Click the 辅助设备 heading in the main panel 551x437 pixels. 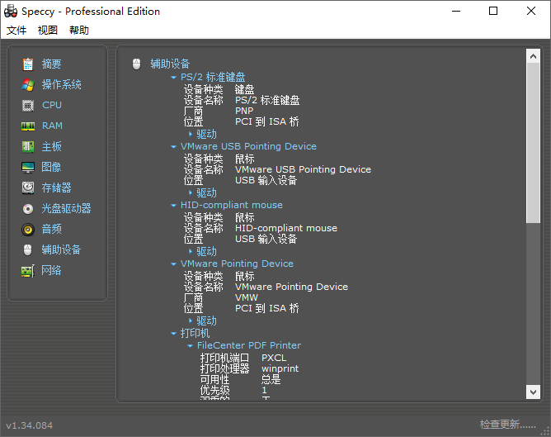[x=170, y=64]
